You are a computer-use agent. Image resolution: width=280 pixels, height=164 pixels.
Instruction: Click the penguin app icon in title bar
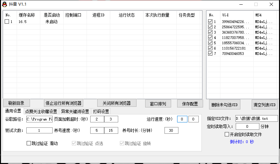click(4, 4)
